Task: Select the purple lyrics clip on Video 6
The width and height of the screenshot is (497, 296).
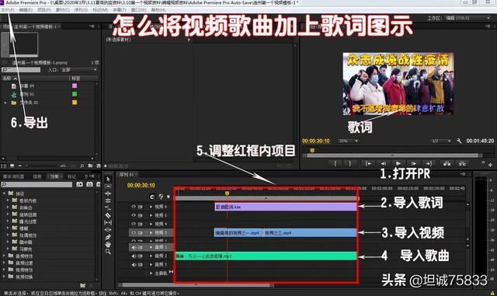Action: point(286,207)
